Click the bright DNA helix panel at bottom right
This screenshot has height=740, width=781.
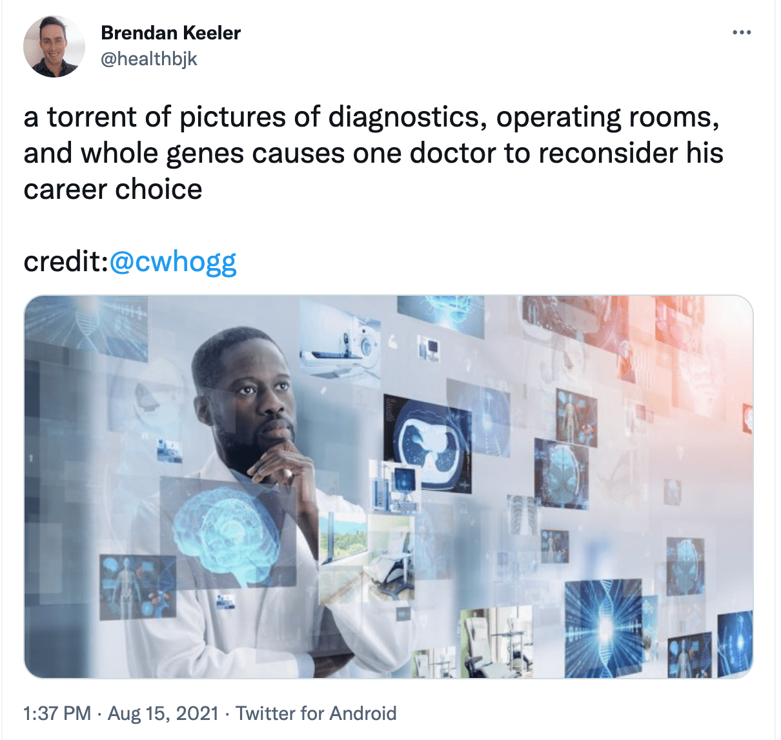coord(603,627)
